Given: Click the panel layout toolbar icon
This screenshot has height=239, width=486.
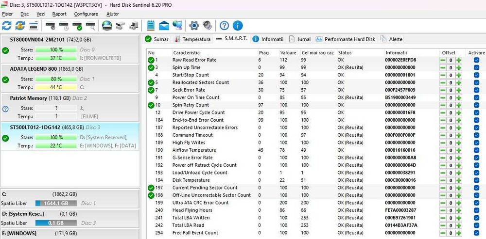Looking at the screenshot, I should [34, 26].
